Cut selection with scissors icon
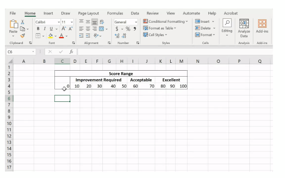 click(x=23, y=22)
